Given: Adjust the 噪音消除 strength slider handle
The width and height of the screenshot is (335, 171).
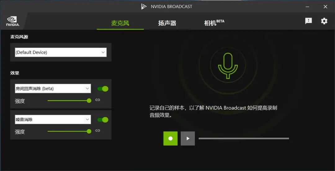Looking at the screenshot, I should [x=89, y=131].
